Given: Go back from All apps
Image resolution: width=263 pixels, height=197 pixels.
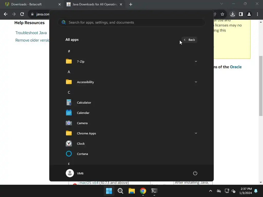Looking at the screenshot, I should click(x=189, y=40).
